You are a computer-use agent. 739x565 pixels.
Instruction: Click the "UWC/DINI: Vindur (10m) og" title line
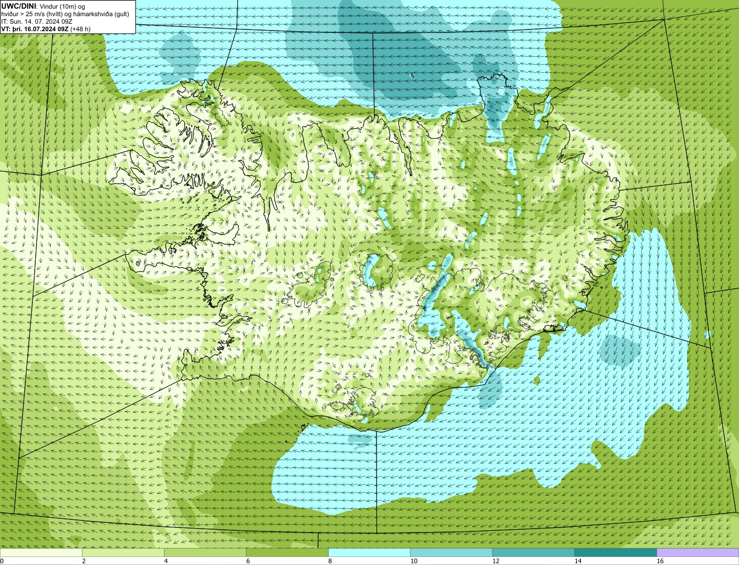tap(43, 5)
